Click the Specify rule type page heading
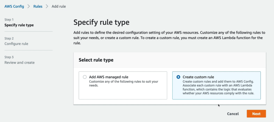The height and width of the screenshot is (122, 274). [x=101, y=22]
